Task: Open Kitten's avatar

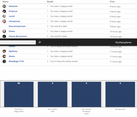Action: (x=4, y=31)
